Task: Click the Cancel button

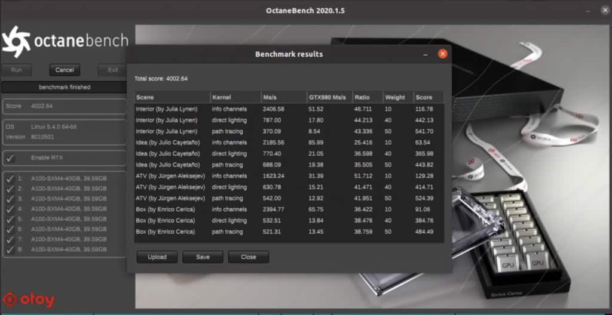Action: pyautogui.click(x=65, y=70)
